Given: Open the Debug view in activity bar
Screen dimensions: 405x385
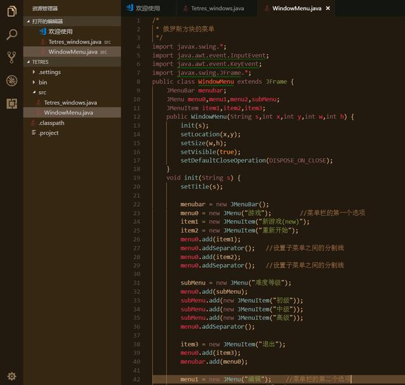Looking at the screenshot, I should [x=11, y=80].
